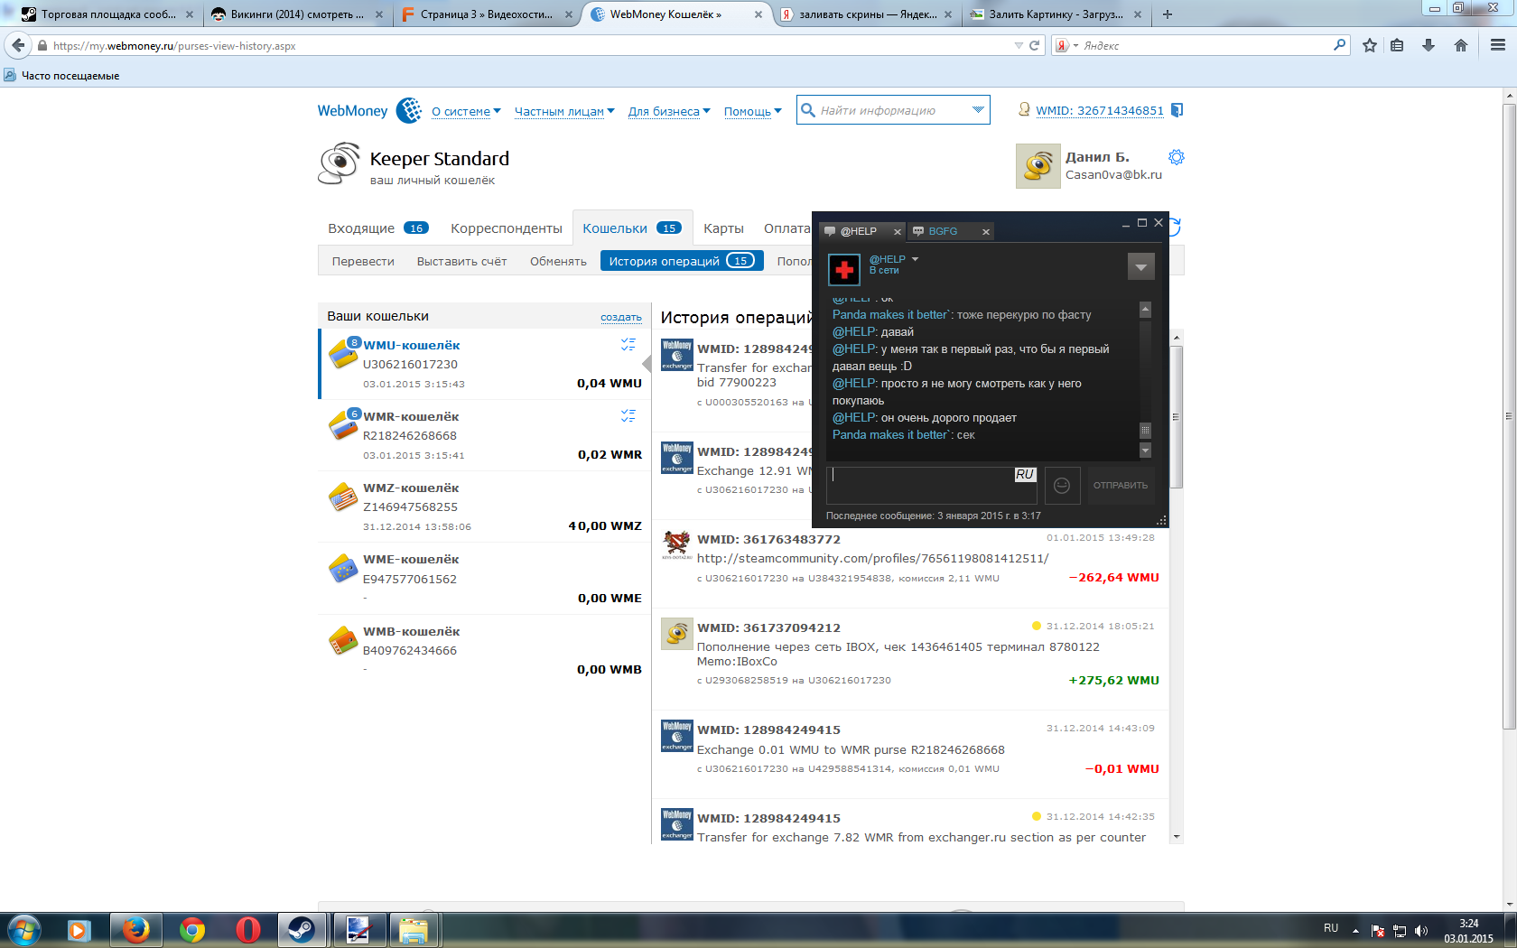Screen dimensions: 1517x948
Task: Click the создать wallet link
Action: coord(621,317)
